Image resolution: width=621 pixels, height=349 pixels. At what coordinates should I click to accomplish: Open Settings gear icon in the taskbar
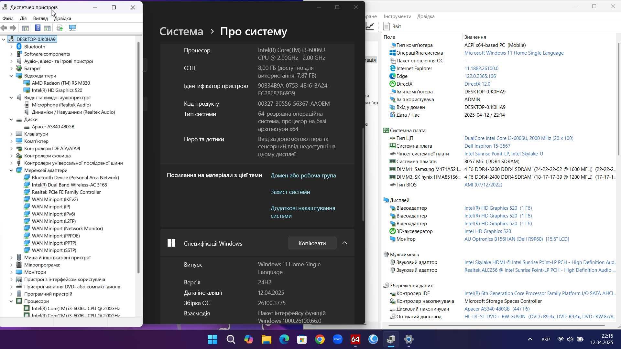tap(409, 340)
